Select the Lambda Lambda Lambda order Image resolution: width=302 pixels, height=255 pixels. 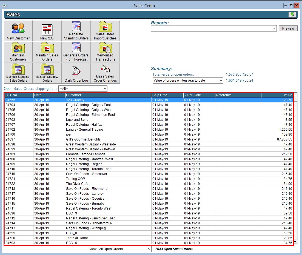[x=149, y=154]
